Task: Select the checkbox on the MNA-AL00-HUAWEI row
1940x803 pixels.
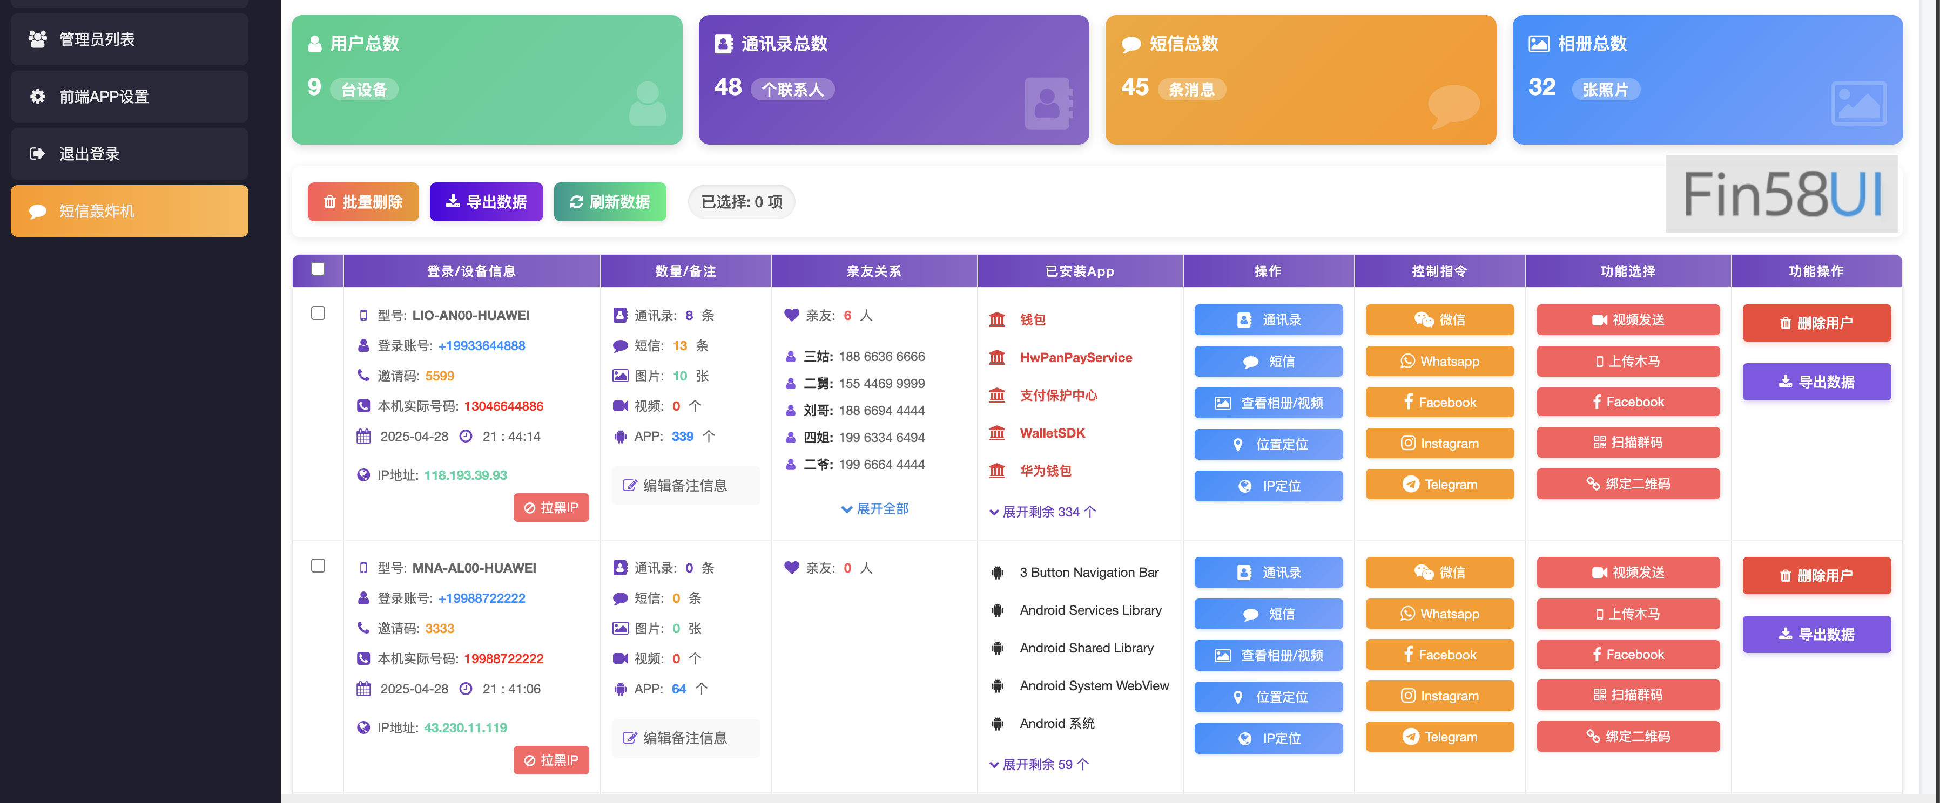Action: click(317, 566)
